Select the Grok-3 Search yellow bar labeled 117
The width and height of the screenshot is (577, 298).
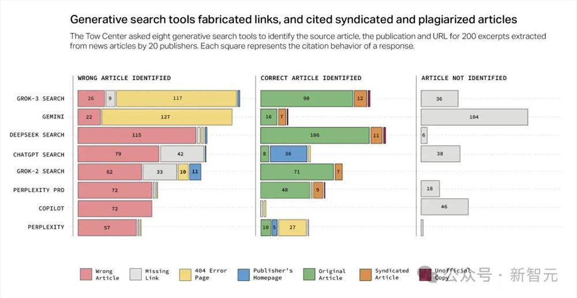coord(177,99)
